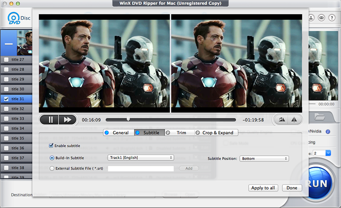Image resolution: width=341 pixels, height=208 pixels.
Task: Open help with the question mark icon
Action: 332,18
